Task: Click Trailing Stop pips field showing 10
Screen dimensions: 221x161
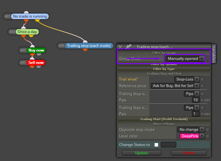Action: point(196,100)
